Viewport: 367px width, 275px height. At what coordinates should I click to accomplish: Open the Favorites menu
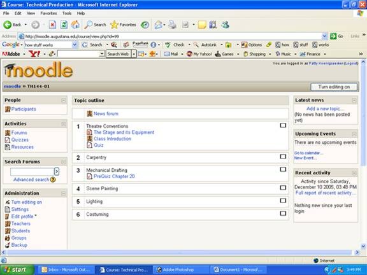click(x=48, y=13)
